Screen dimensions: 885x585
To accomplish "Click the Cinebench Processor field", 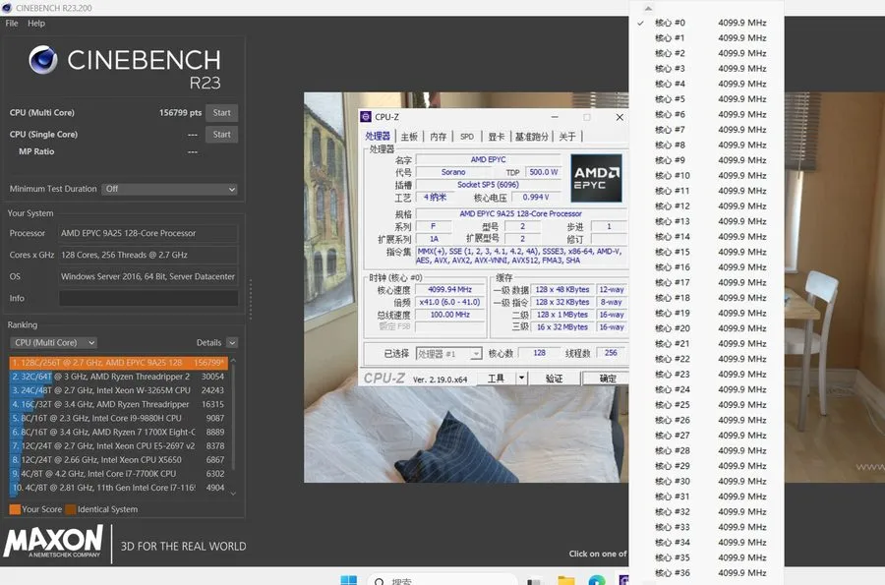I will point(148,233).
